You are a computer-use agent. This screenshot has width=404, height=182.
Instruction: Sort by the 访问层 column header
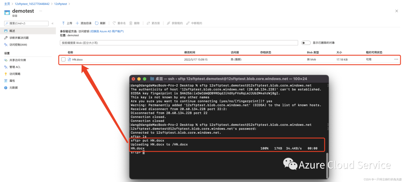235,52
